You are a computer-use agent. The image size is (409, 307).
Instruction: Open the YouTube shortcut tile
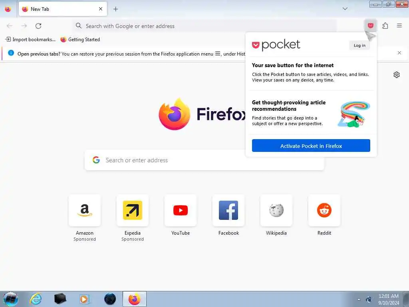pyautogui.click(x=181, y=210)
